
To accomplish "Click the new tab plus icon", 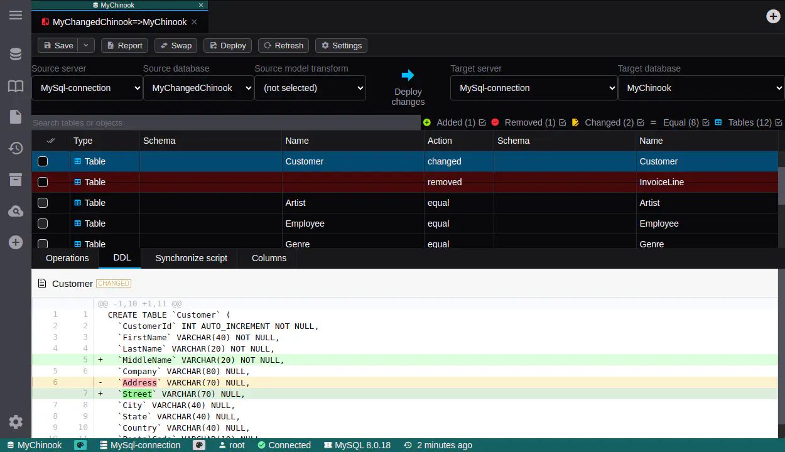I will pos(773,16).
